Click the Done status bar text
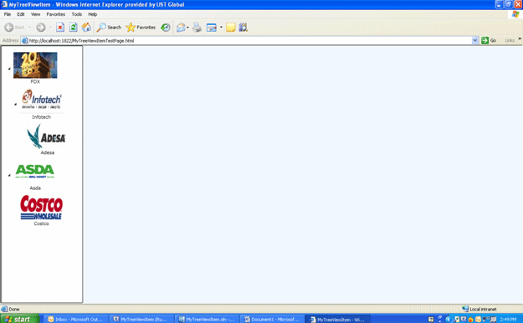Image resolution: width=523 pixels, height=323 pixels. click(14, 310)
